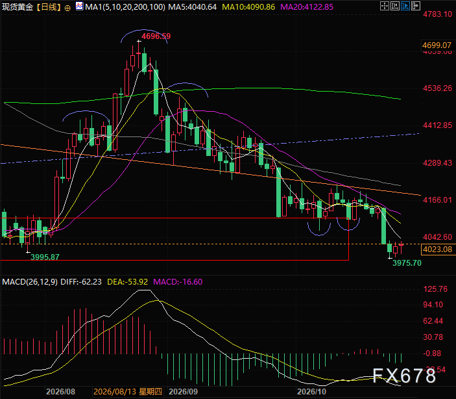Click the 62.44 MACD axis label
The height and width of the screenshot is (399, 456).
pos(433,321)
